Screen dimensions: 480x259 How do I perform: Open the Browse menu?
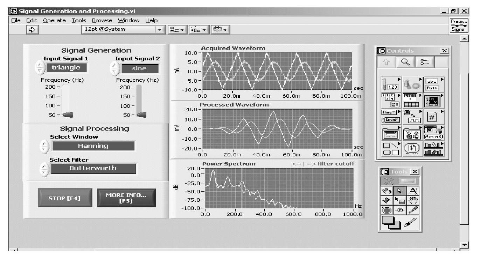102,20
